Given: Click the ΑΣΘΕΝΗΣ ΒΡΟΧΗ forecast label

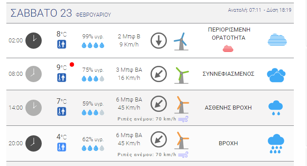Looking at the screenshot, I should [x=228, y=108].
